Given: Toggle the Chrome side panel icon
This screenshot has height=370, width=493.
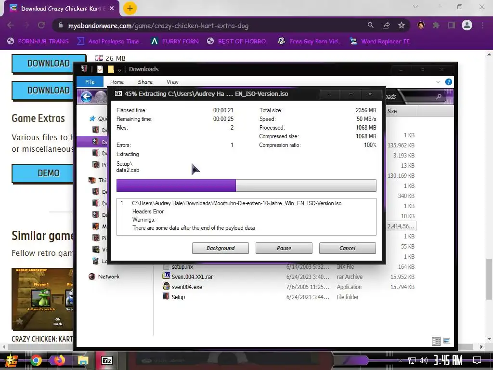Looking at the screenshot, I should point(452,26).
